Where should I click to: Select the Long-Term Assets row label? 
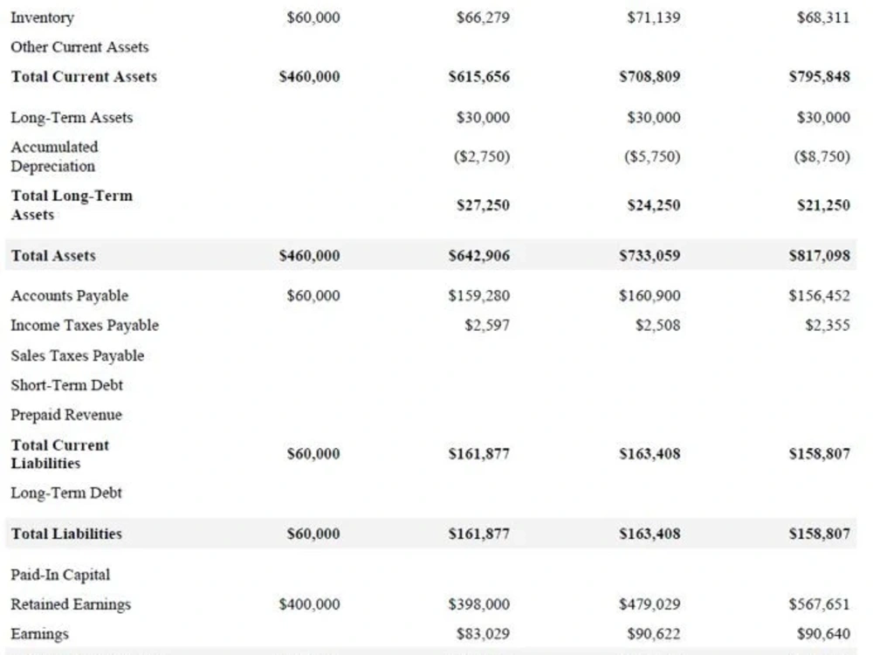click(x=72, y=118)
